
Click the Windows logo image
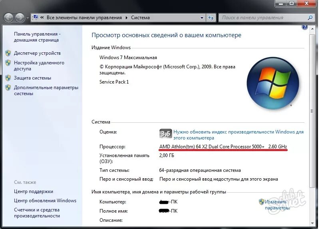273,83
